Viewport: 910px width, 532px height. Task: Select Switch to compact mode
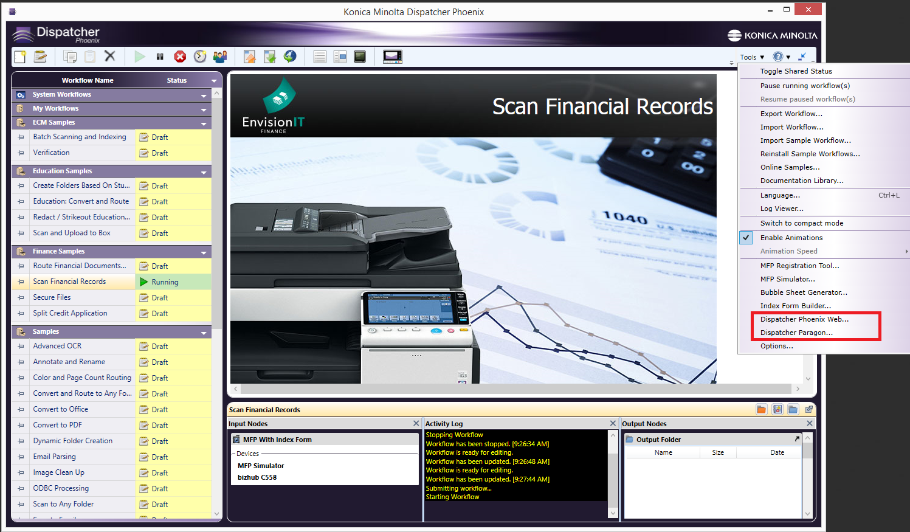(x=802, y=223)
